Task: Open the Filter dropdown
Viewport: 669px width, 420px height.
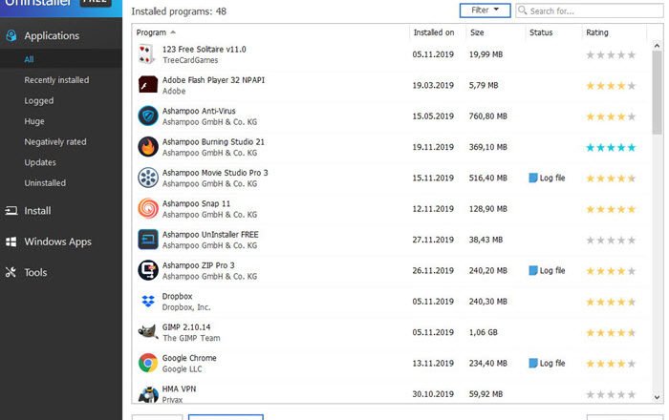Action: point(485,10)
